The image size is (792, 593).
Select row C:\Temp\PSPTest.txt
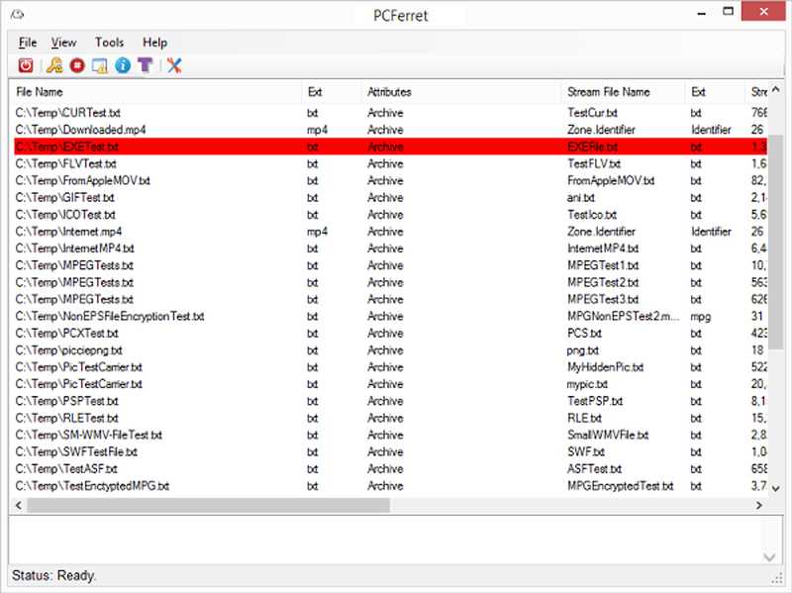click(390, 401)
